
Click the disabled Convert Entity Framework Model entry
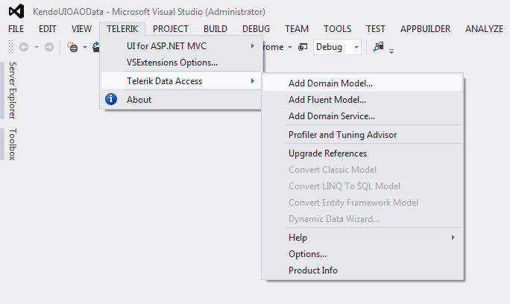pos(362,203)
